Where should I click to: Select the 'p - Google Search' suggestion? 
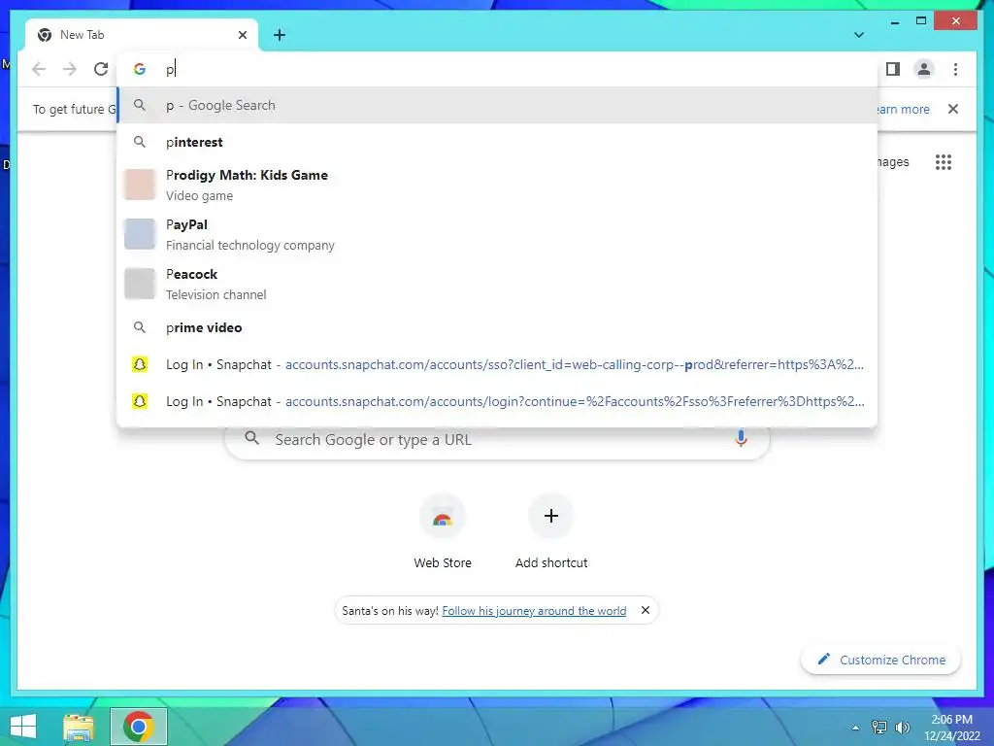(498, 105)
